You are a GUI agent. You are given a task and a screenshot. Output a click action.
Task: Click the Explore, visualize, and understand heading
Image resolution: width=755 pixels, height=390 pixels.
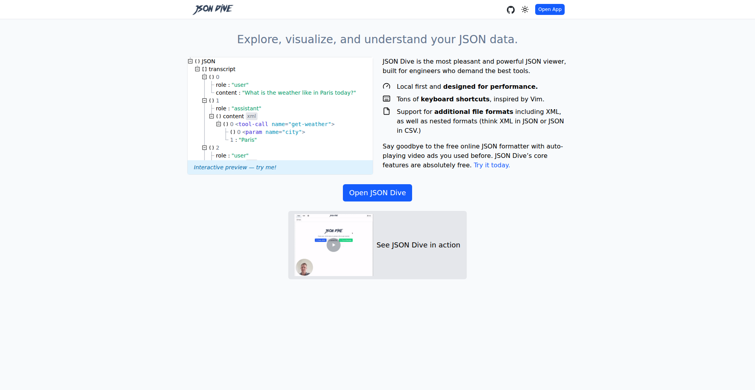point(377,39)
